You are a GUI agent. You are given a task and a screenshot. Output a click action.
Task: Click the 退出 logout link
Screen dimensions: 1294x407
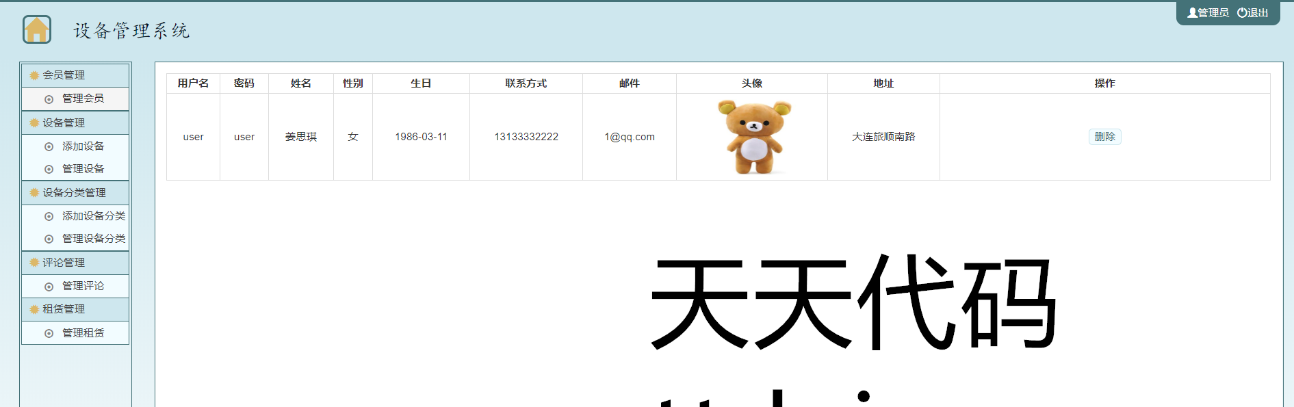[1258, 13]
